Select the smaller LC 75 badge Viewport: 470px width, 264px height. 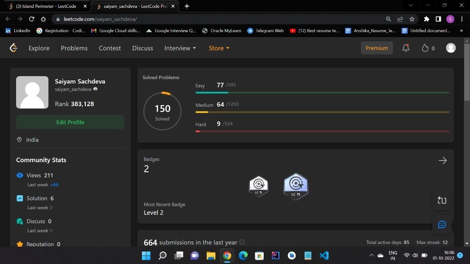258,186
